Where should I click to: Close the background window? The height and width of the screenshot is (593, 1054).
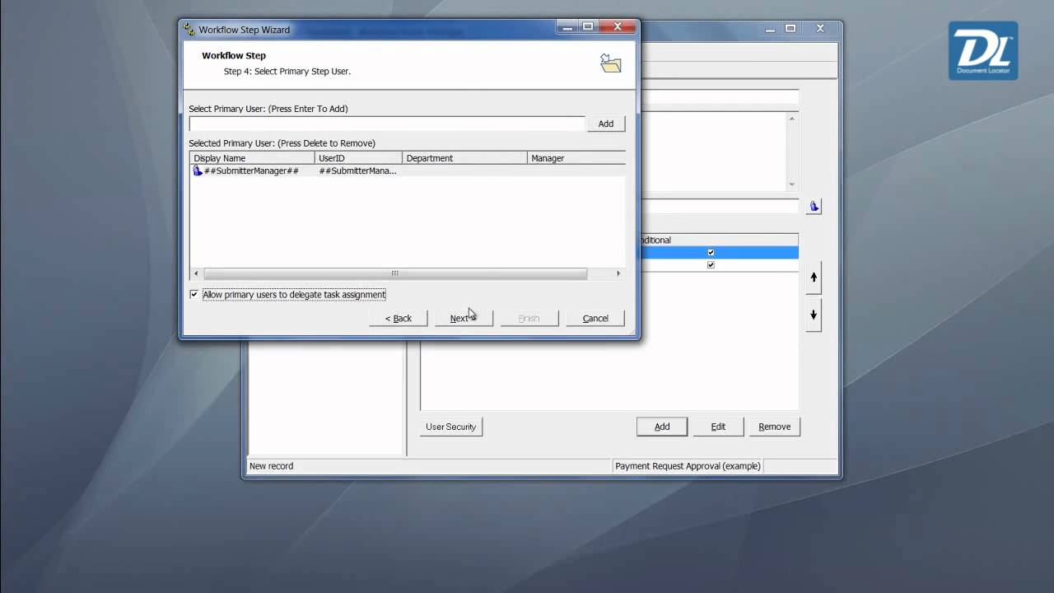pos(820,29)
